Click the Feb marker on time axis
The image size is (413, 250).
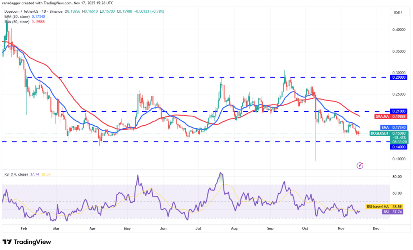point(24,228)
